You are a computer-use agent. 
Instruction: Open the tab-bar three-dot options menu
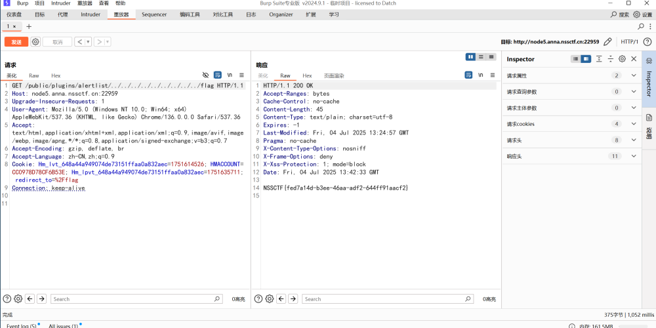(x=650, y=26)
